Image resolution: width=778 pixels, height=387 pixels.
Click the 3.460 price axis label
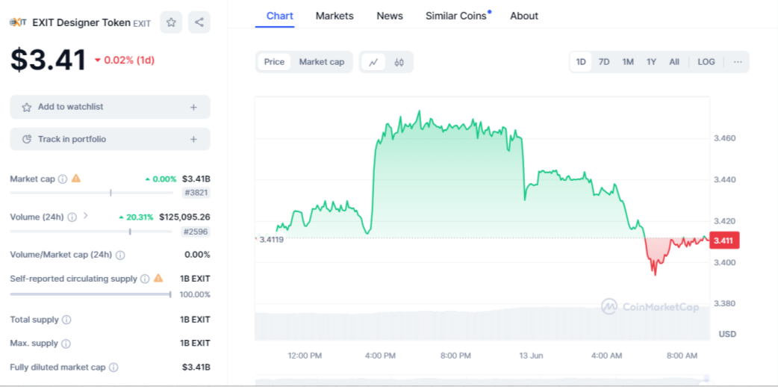(x=724, y=137)
